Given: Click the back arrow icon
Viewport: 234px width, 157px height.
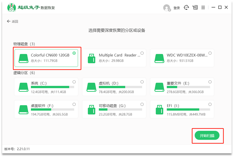Looking at the screenshot, I should point(8,21).
